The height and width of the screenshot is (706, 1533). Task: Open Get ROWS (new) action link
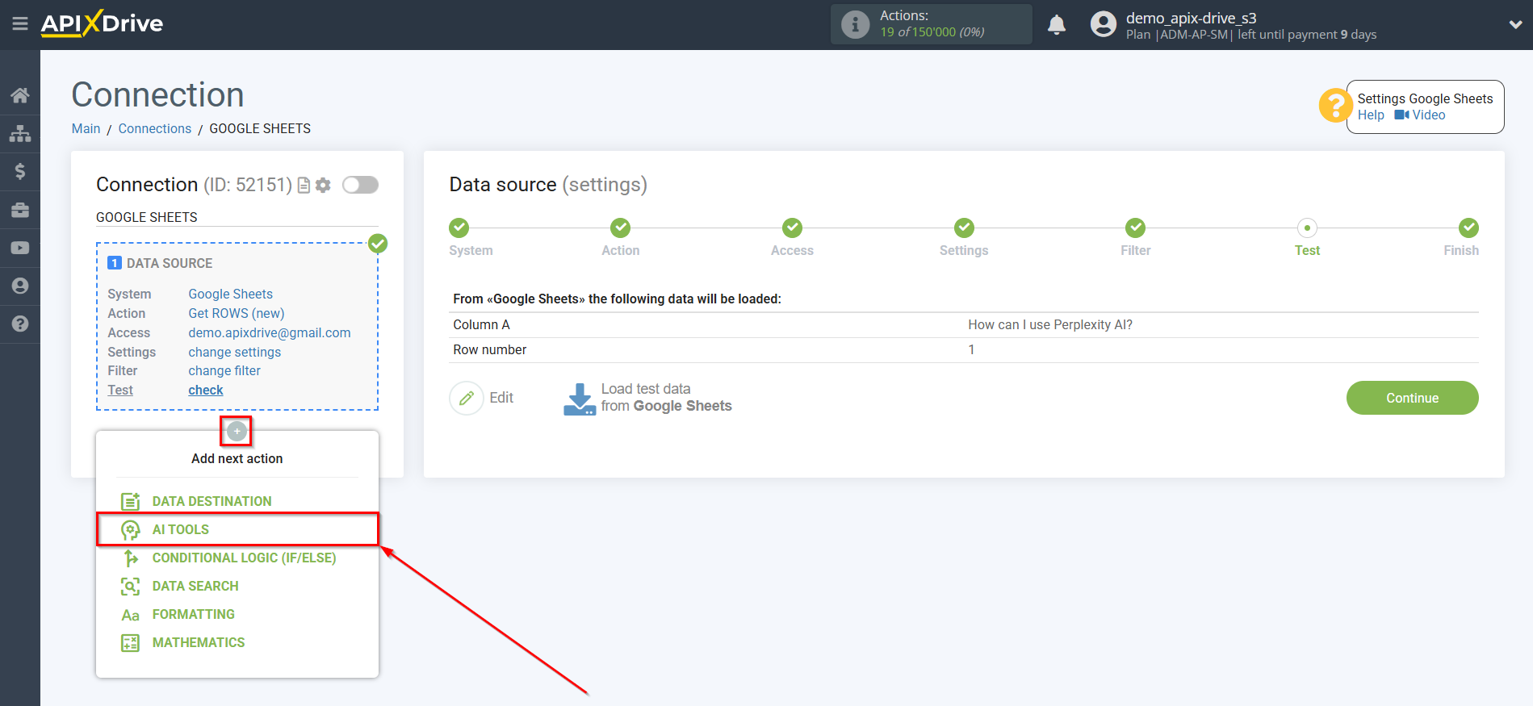(237, 314)
